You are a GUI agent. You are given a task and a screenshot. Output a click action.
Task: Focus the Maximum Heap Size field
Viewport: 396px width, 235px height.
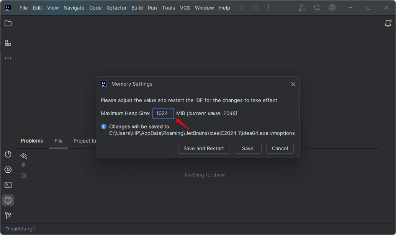163,113
